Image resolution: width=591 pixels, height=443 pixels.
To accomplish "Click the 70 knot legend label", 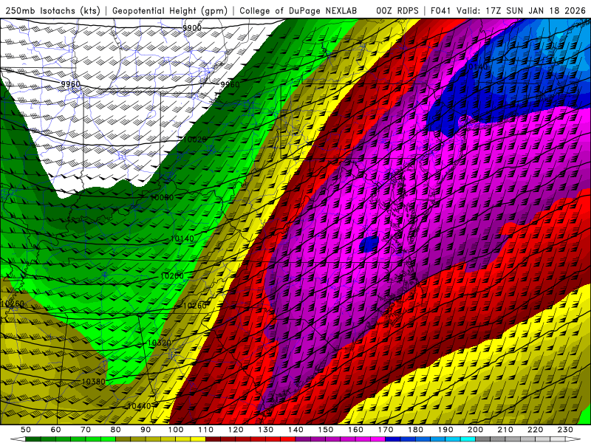I will (86, 430).
